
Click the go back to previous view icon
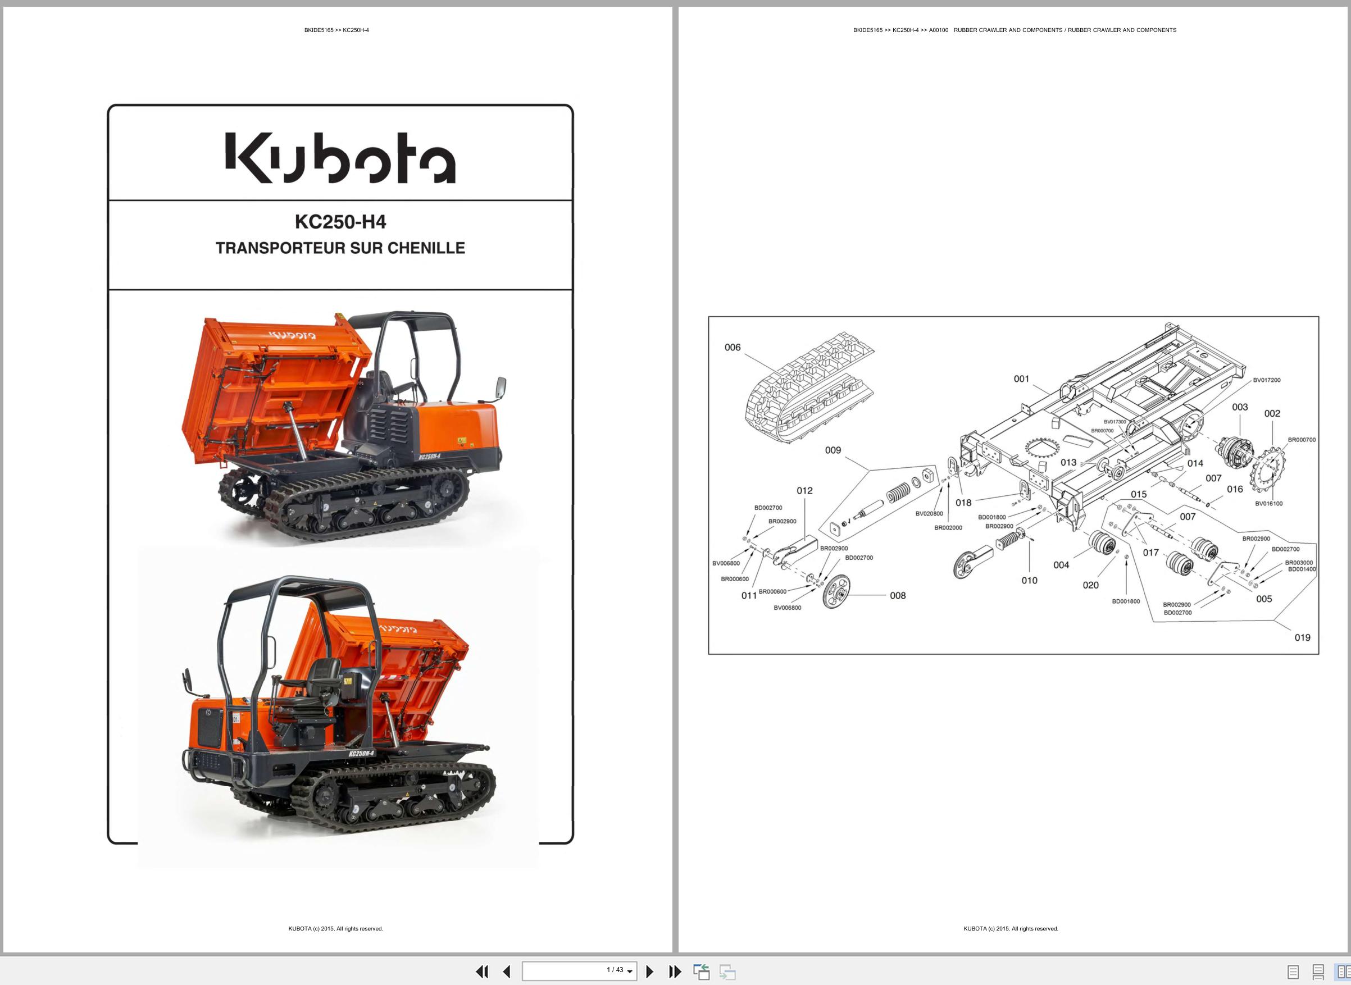point(702,972)
